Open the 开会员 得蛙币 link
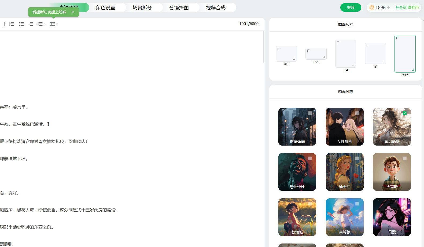This screenshot has width=424, height=247. point(407,7)
